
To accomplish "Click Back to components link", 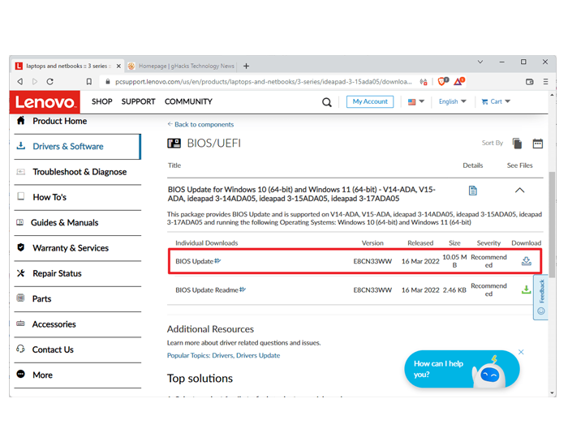I will click(x=200, y=125).
